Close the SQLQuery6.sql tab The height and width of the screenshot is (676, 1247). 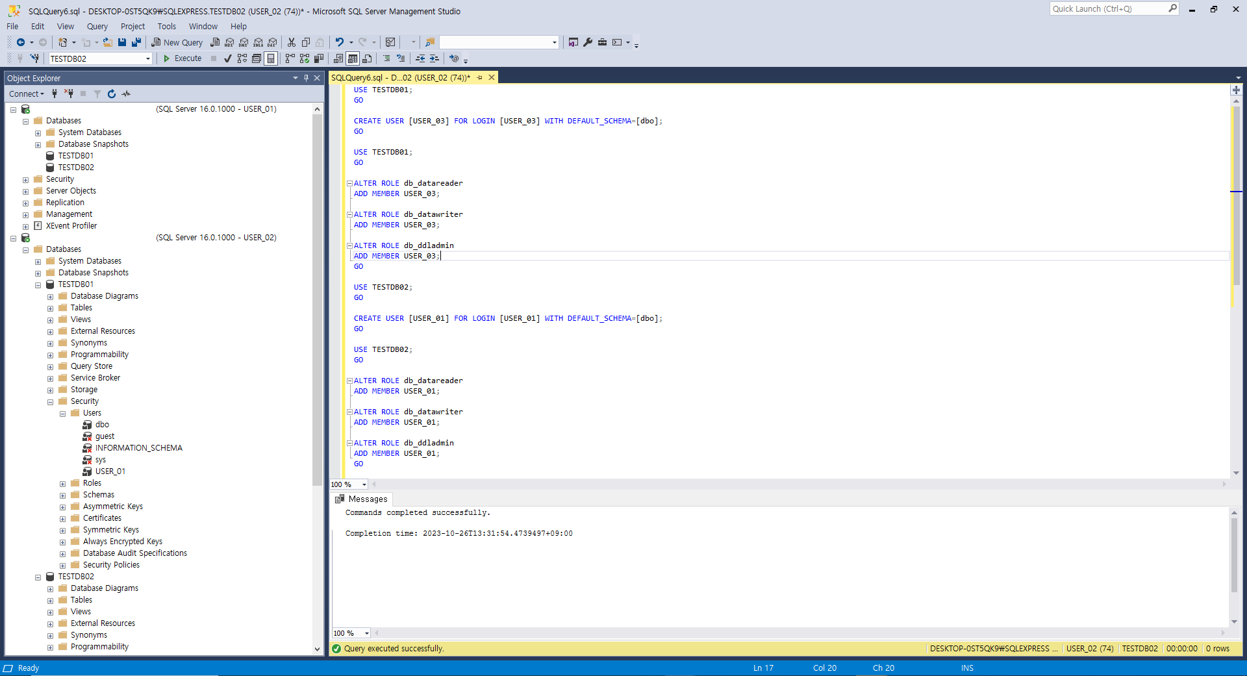pos(492,77)
